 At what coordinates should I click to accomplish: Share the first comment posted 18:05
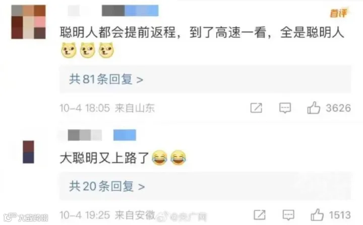pyautogui.click(x=256, y=108)
